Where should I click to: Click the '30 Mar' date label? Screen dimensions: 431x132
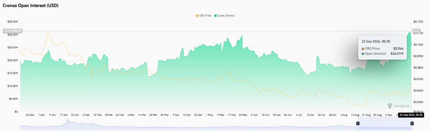tap(165, 115)
